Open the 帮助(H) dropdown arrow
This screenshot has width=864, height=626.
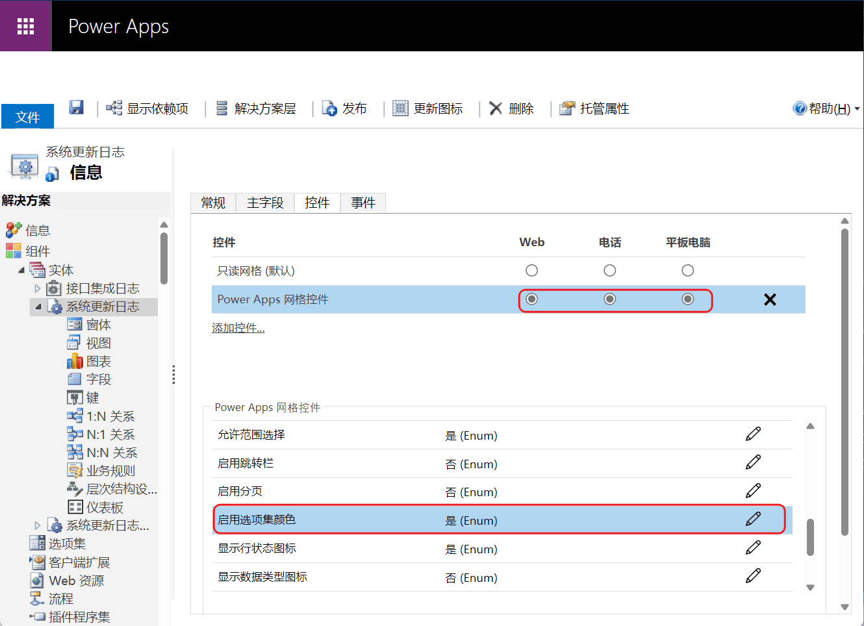(x=857, y=108)
